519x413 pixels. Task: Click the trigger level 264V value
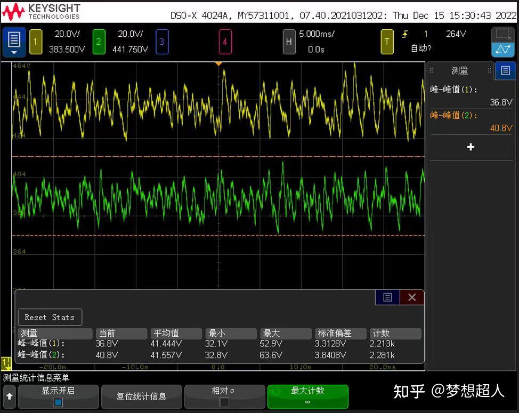pos(456,34)
